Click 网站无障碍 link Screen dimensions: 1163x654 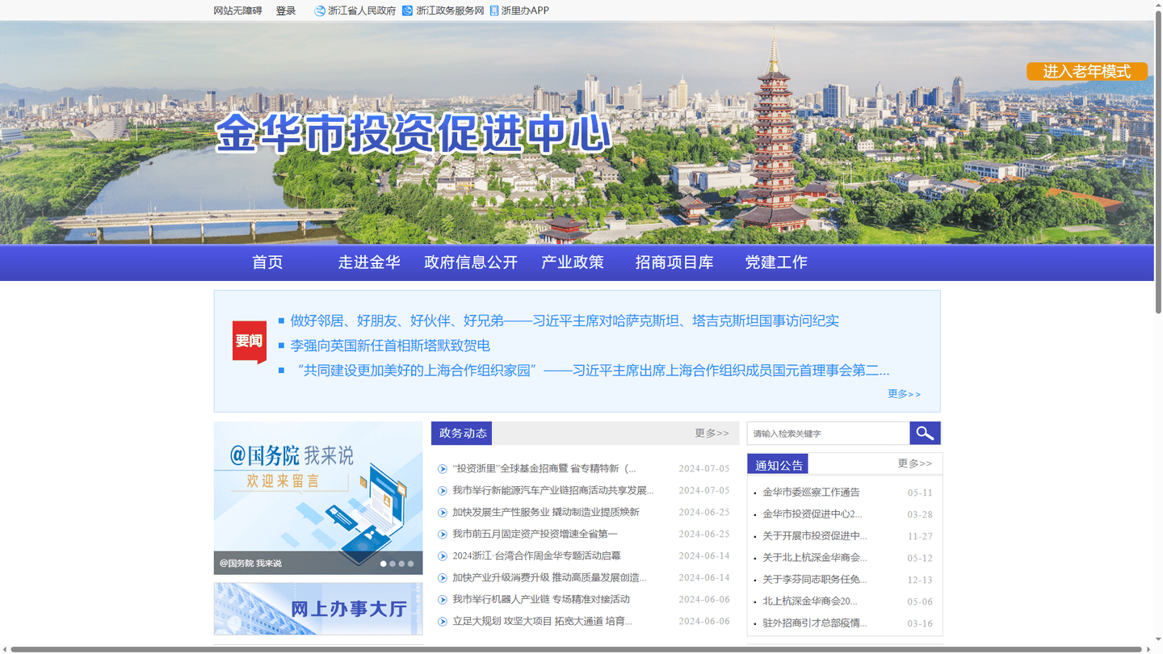coord(237,10)
